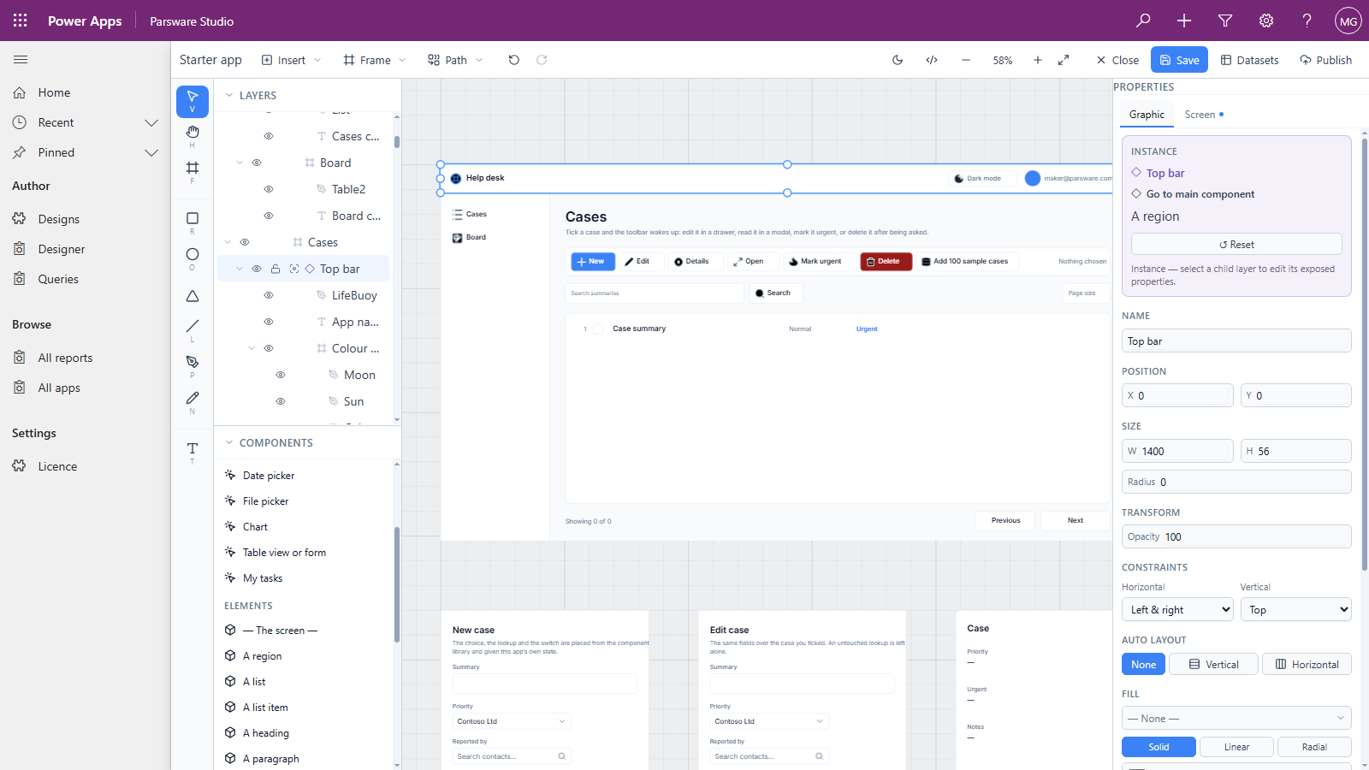1369x770 pixels.
Task: Undo the last action
Action: pyautogui.click(x=513, y=60)
